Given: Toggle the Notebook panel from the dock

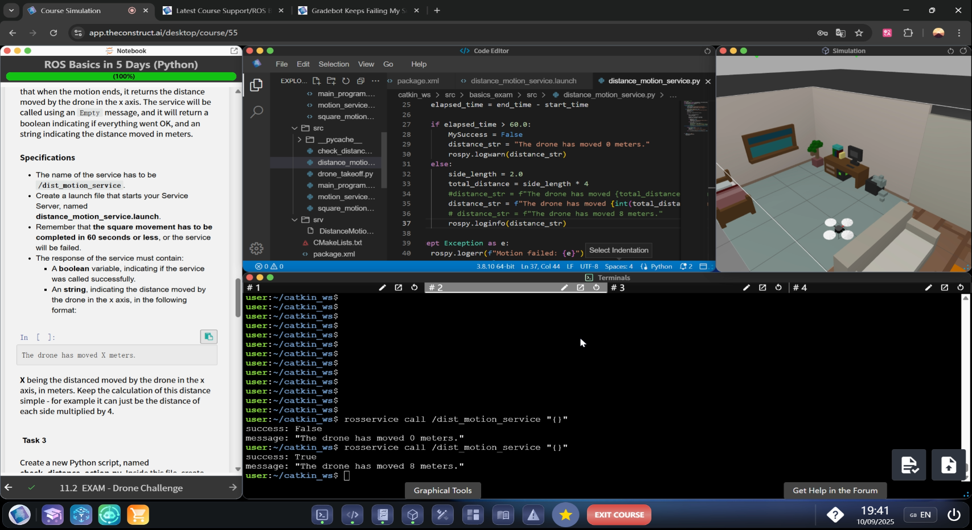Looking at the screenshot, I should [383, 515].
